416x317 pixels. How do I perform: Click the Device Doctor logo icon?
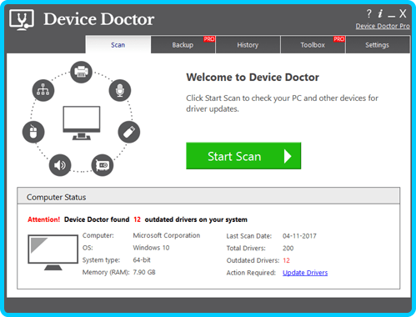point(22,19)
